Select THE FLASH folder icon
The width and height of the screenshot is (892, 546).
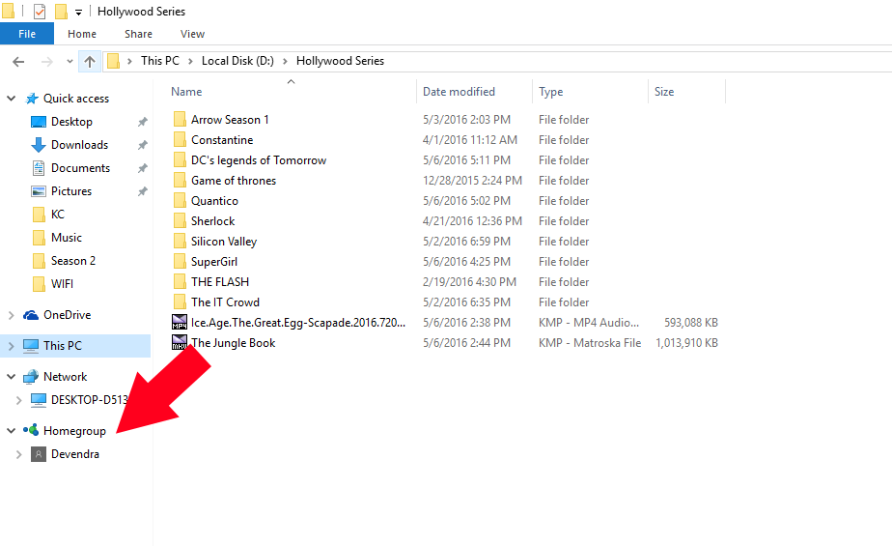coord(180,282)
